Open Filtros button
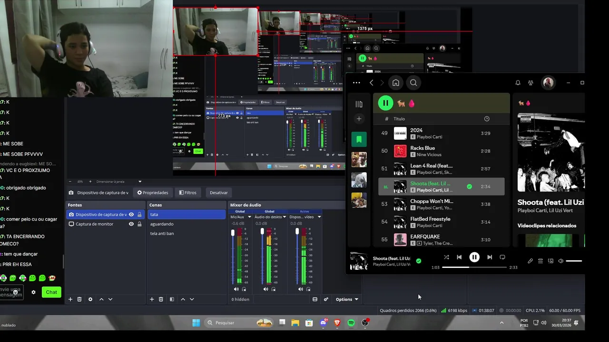Image resolution: width=609 pixels, height=342 pixels. click(x=187, y=192)
